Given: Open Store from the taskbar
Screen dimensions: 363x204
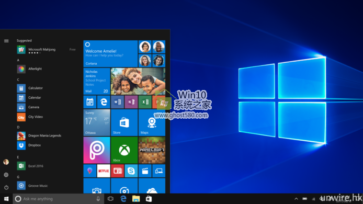Looking at the screenshot, I should (149, 199).
